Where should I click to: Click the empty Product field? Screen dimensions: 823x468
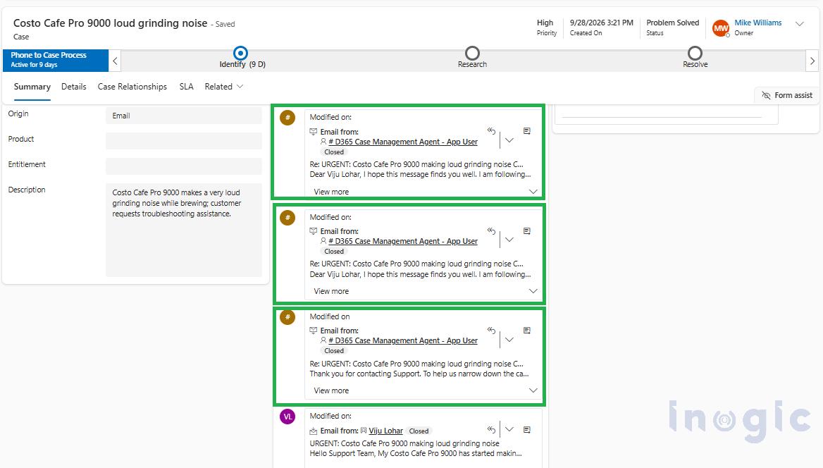[184, 141]
